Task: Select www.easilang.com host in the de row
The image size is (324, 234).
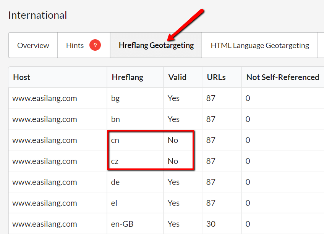Action: (x=45, y=182)
